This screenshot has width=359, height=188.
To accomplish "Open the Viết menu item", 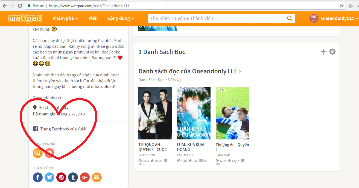I will coord(92,18).
